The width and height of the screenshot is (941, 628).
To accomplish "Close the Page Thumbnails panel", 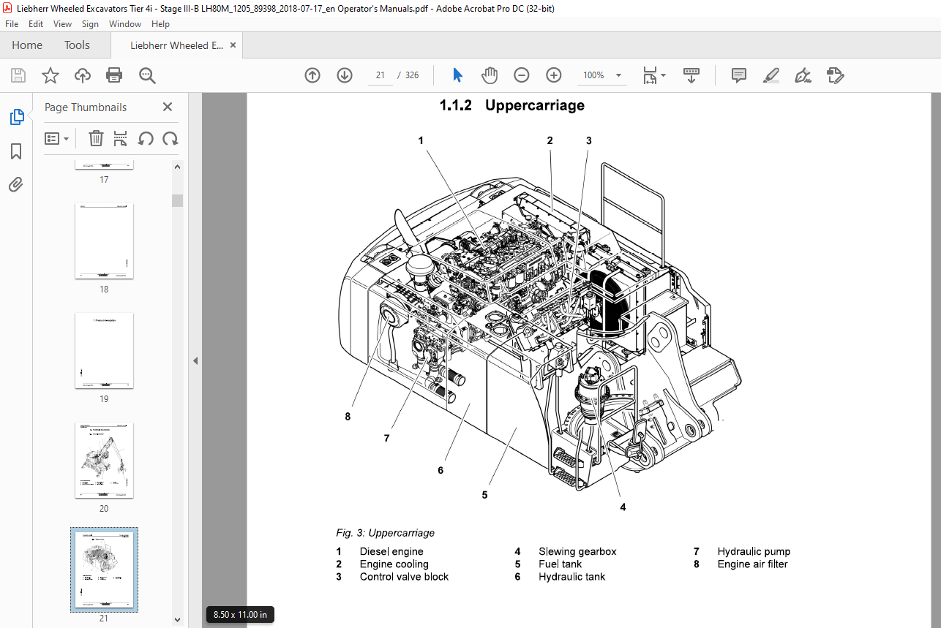I will point(168,107).
